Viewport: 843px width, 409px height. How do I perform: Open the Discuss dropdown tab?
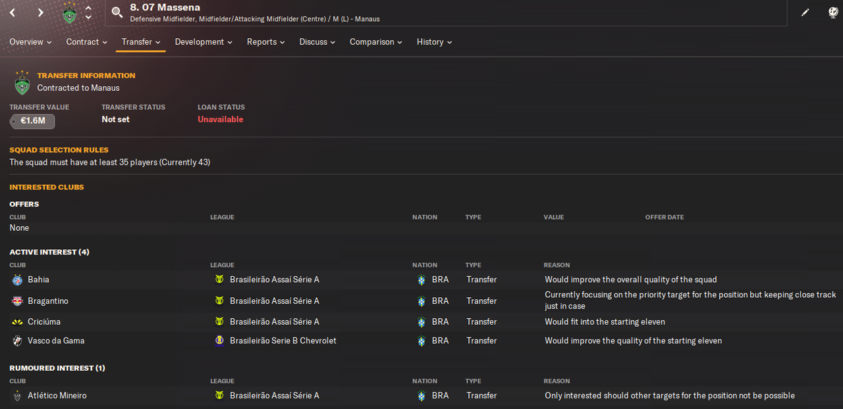coord(317,42)
